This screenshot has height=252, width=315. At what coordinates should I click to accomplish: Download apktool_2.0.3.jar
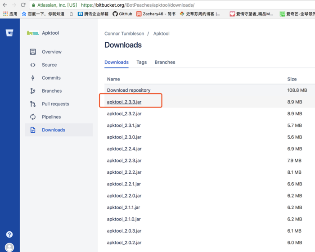coord(124,231)
